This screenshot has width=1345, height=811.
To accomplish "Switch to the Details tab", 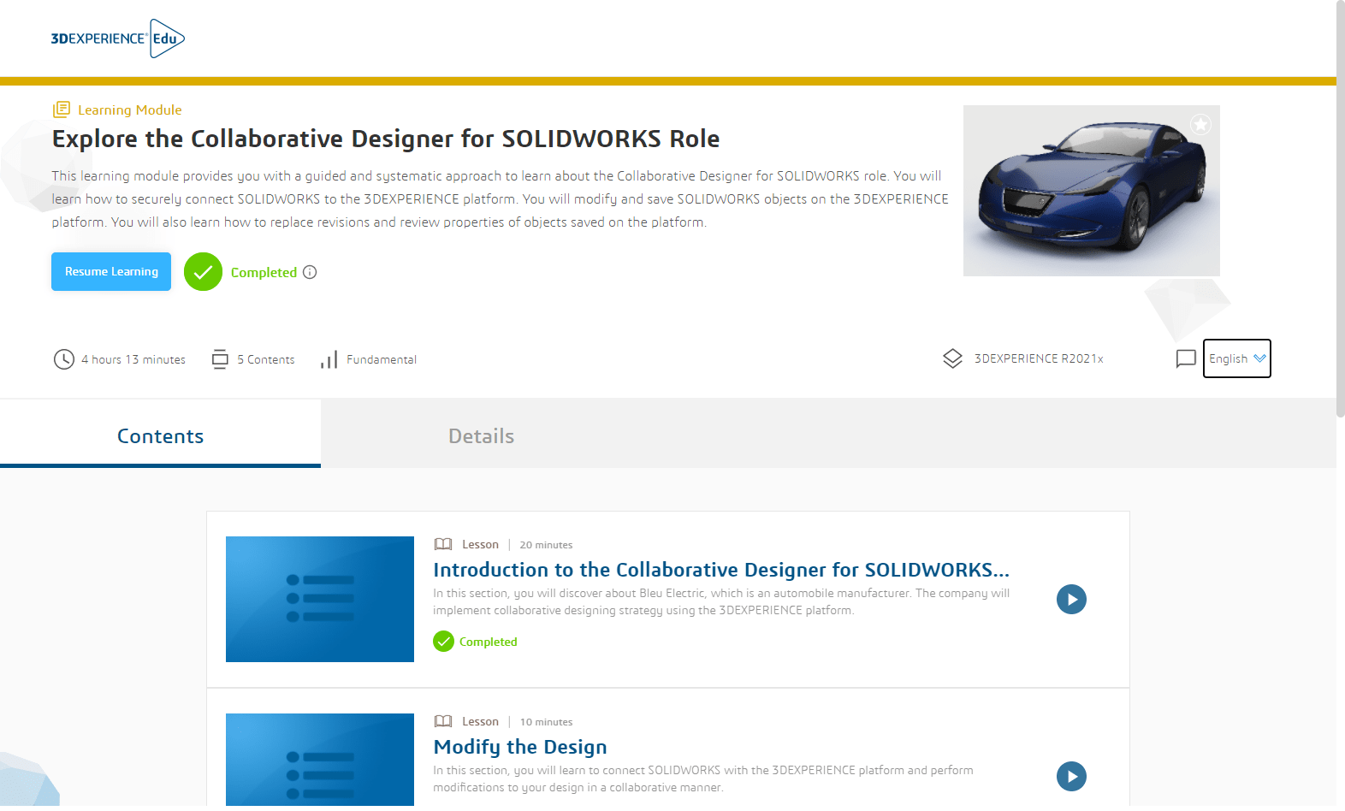I will pos(481,436).
